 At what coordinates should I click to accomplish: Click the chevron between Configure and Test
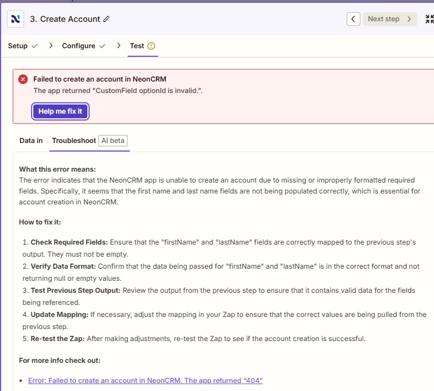[118, 45]
